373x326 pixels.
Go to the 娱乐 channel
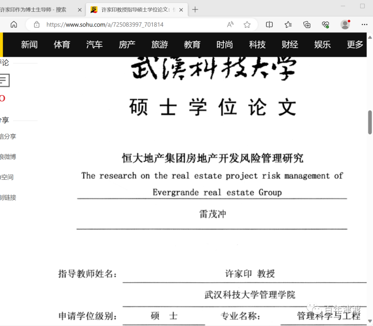coord(322,45)
